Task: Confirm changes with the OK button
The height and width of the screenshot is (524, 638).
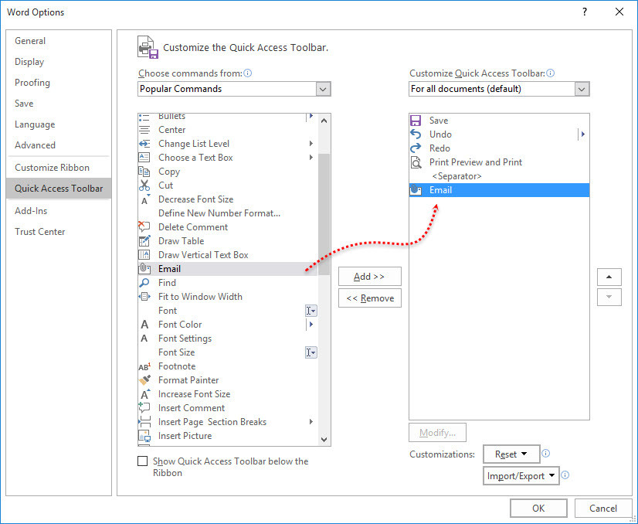Action: [538, 508]
